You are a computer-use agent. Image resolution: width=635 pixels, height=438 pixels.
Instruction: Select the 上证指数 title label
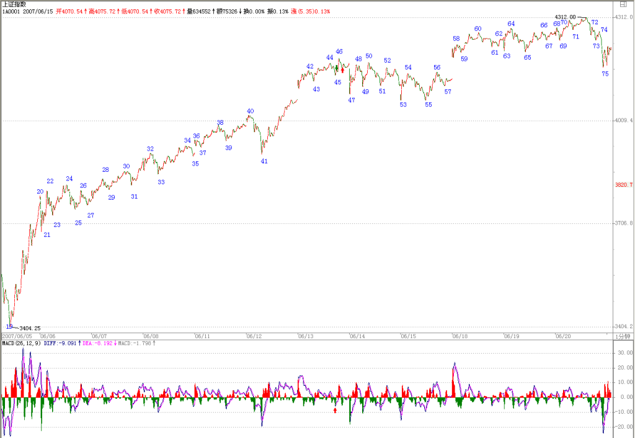pyautogui.click(x=14, y=4)
